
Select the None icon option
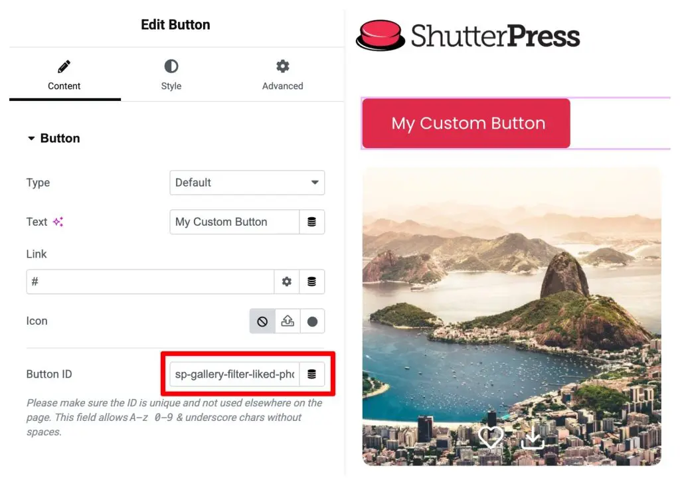(262, 321)
